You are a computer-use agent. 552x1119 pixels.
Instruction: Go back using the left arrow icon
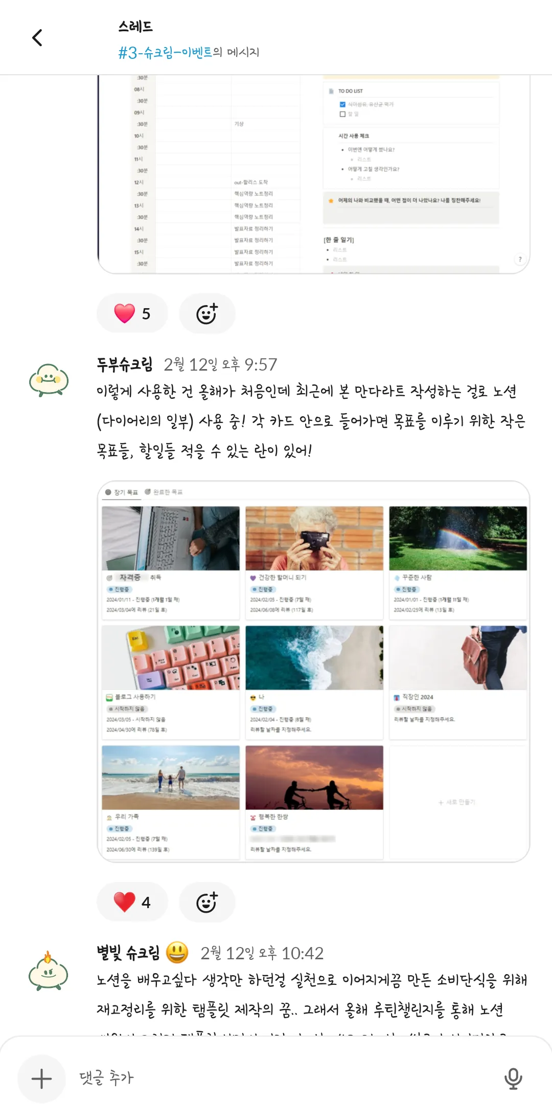(37, 37)
